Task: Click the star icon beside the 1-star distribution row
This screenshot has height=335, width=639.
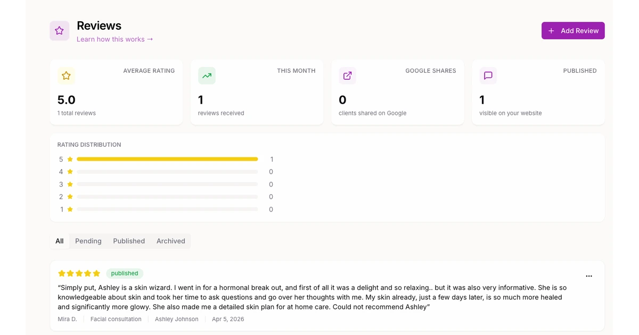Action: coord(69,209)
